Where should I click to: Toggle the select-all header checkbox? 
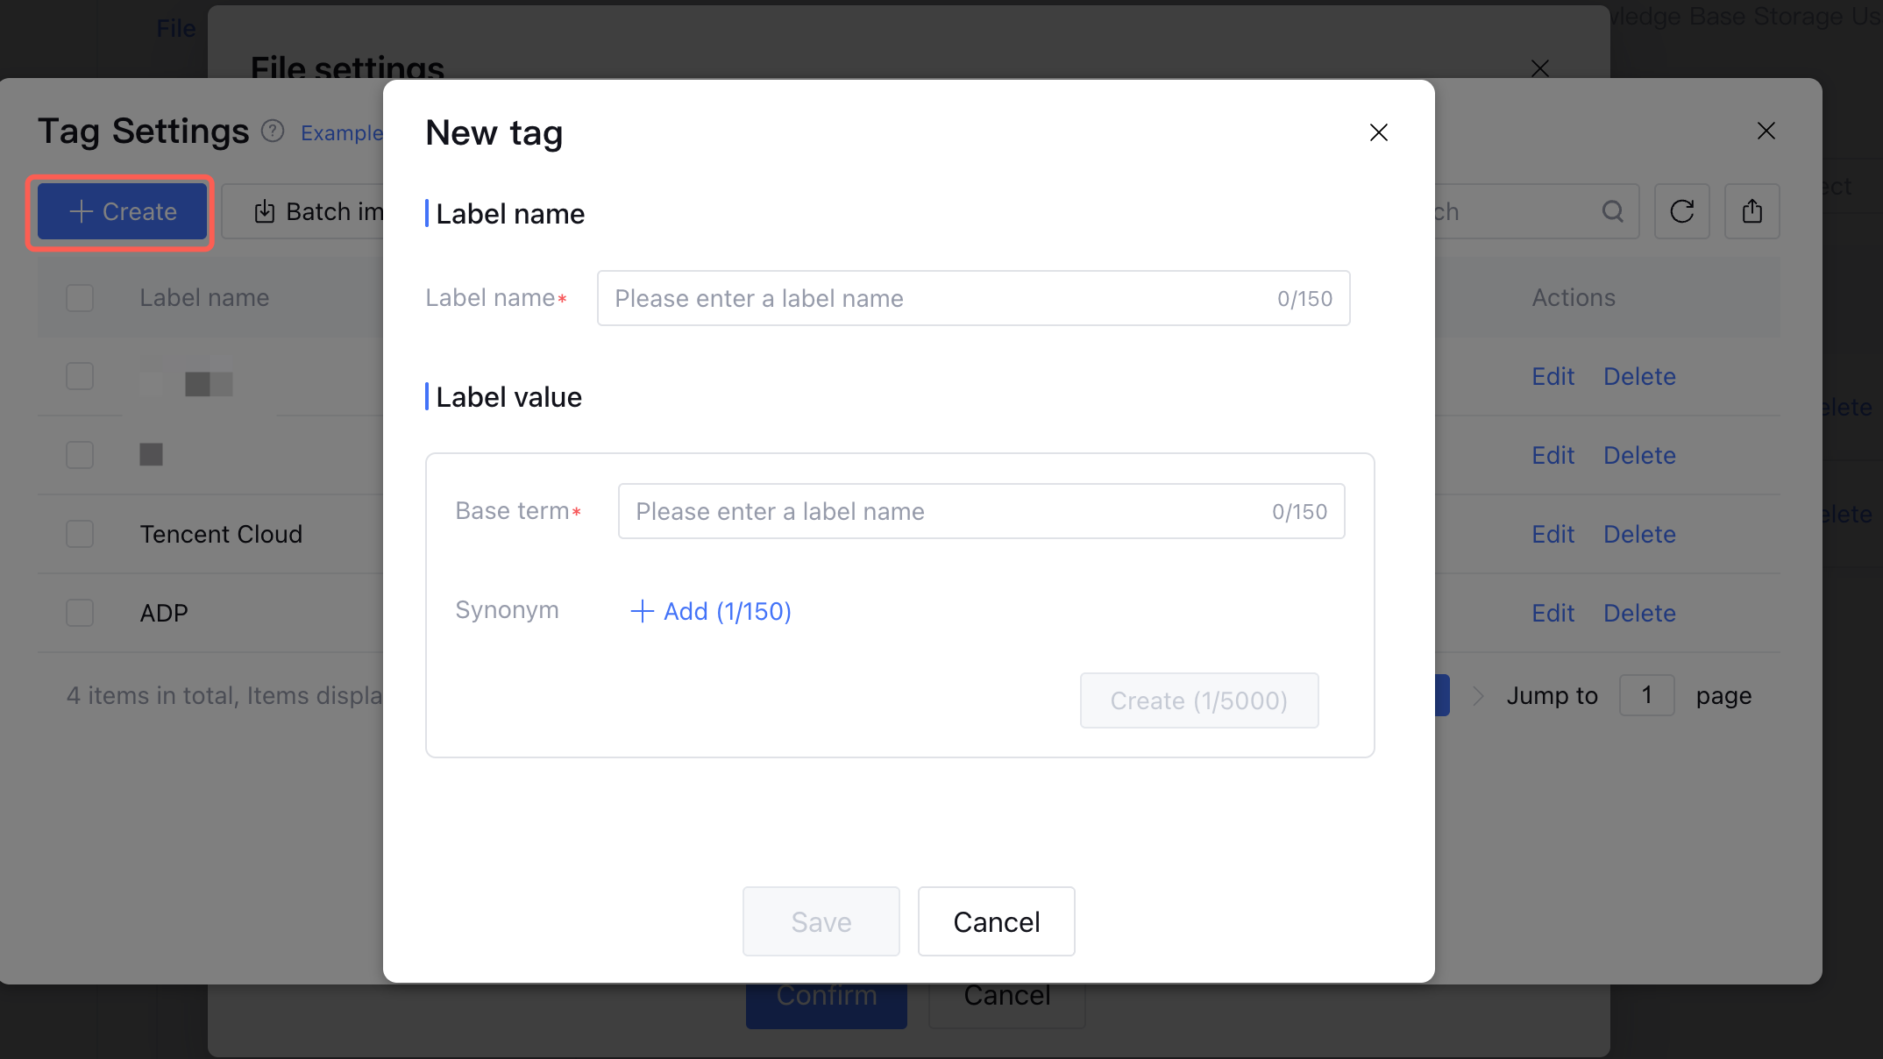pyautogui.click(x=80, y=298)
